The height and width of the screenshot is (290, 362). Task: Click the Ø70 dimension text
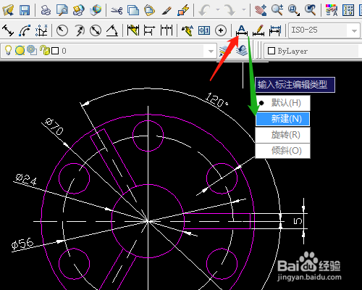(x=54, y=127)
